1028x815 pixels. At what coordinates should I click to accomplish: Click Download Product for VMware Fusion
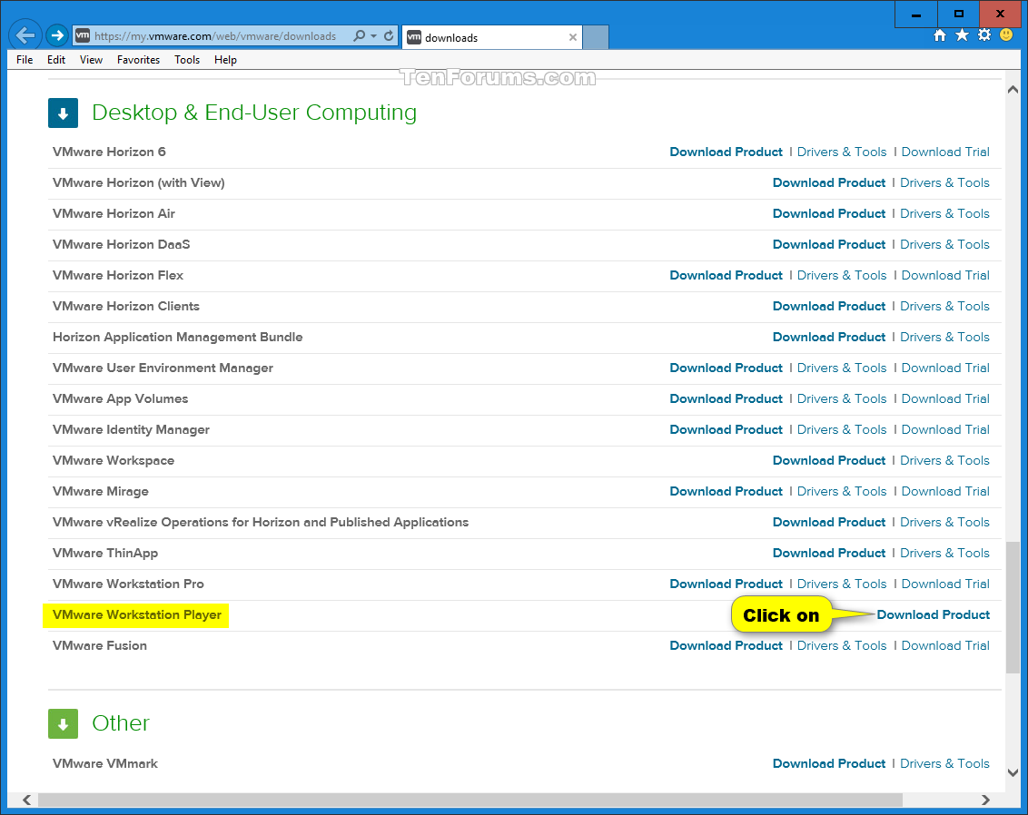(726, 645)
